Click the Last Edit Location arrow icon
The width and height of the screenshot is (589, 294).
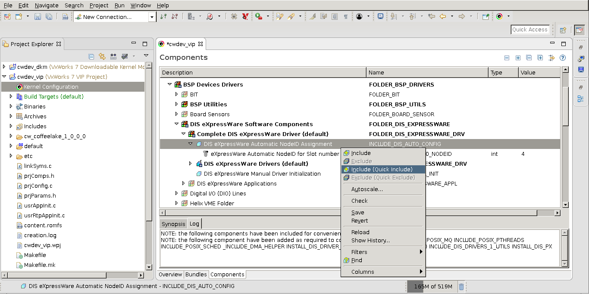(x=432, y=17)
